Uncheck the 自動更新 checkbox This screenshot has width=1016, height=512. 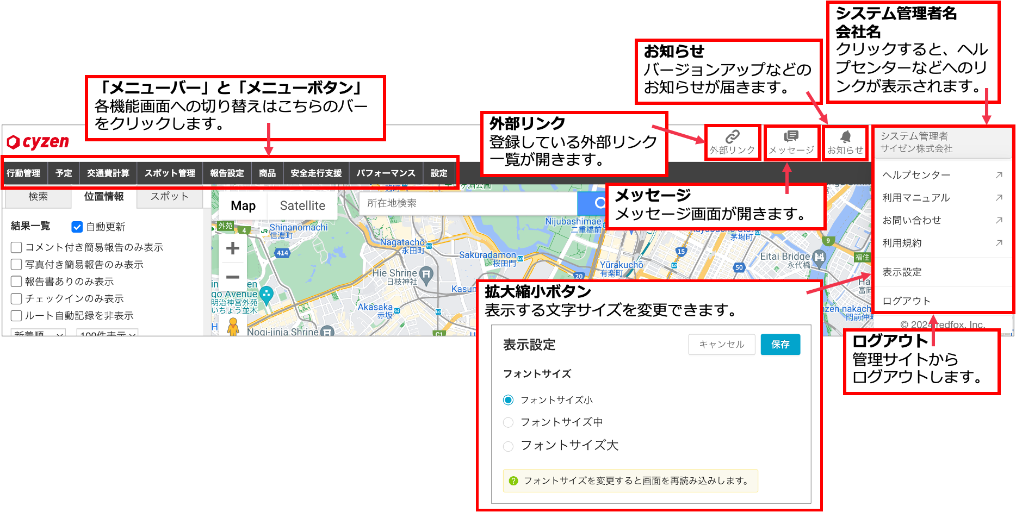click(77, 227)
